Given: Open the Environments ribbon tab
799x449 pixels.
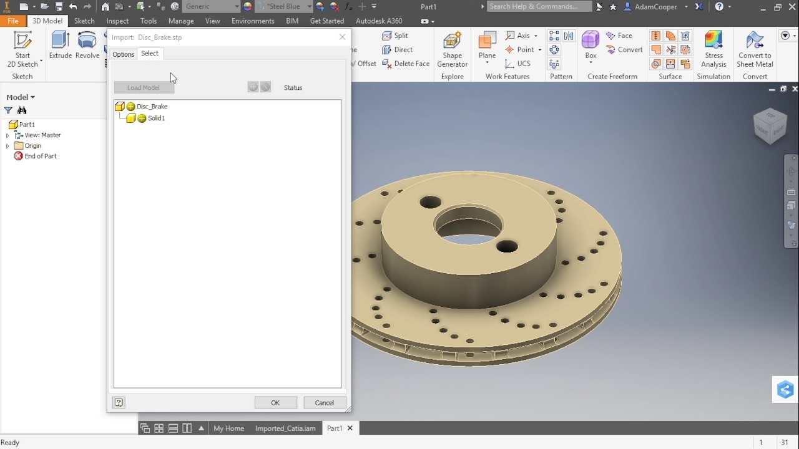Looking at the screenshot, I should tap(253, 21).
